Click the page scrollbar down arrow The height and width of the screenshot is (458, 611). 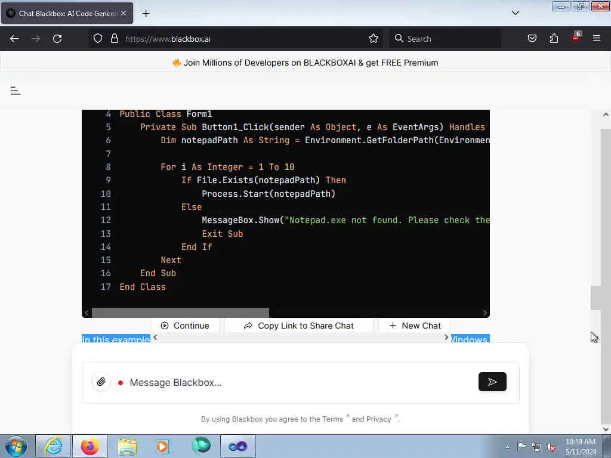click(x=606, y=429)
